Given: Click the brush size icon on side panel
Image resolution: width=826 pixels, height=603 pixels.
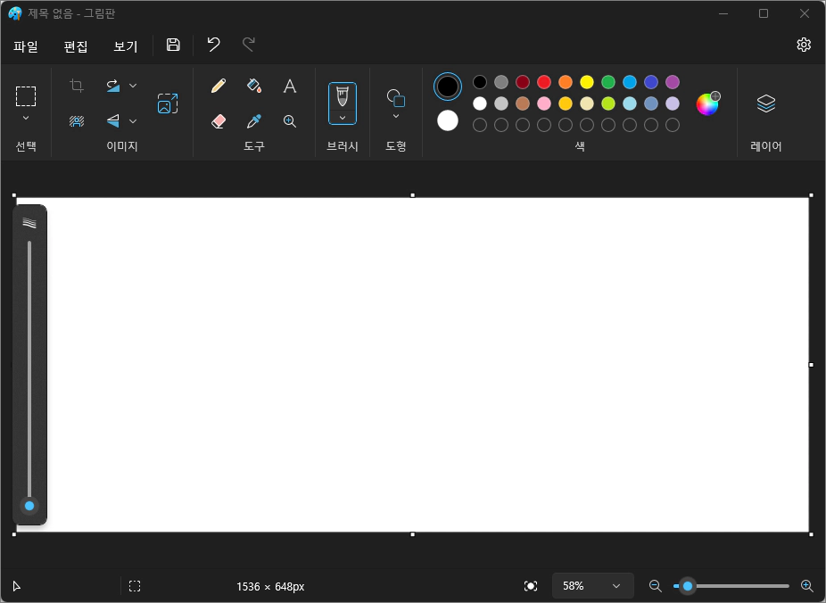Looking at the screenshot, I should 29,223.
